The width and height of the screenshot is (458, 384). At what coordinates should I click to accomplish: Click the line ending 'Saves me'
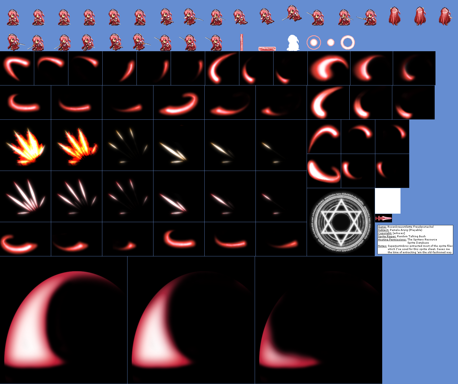(419, 249)
